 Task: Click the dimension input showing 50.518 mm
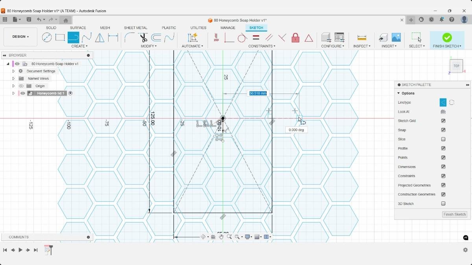pos(258,93)
